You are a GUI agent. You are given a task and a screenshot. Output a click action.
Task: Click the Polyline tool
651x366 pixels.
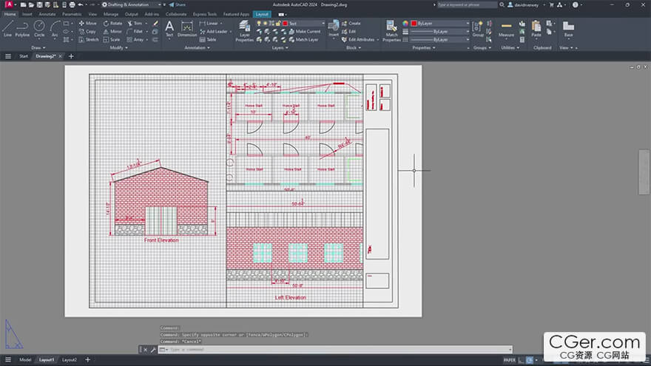tap(22, 28)
